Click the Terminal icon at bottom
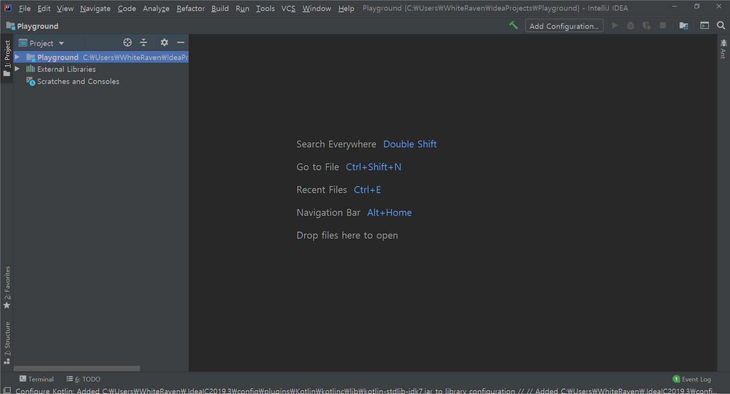 coord(23,379)
